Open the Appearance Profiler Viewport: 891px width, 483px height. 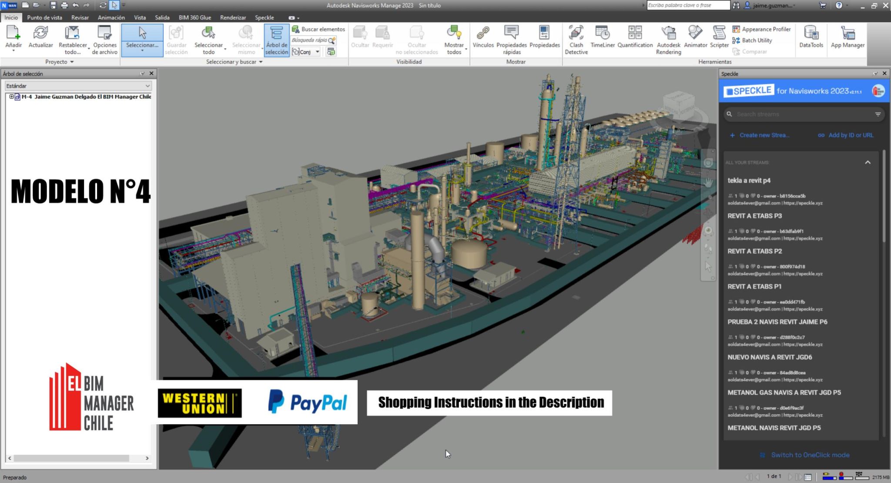(763, 29)
